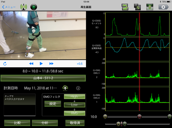Tap the lower slider right green knob

click(x=125, y=124)
